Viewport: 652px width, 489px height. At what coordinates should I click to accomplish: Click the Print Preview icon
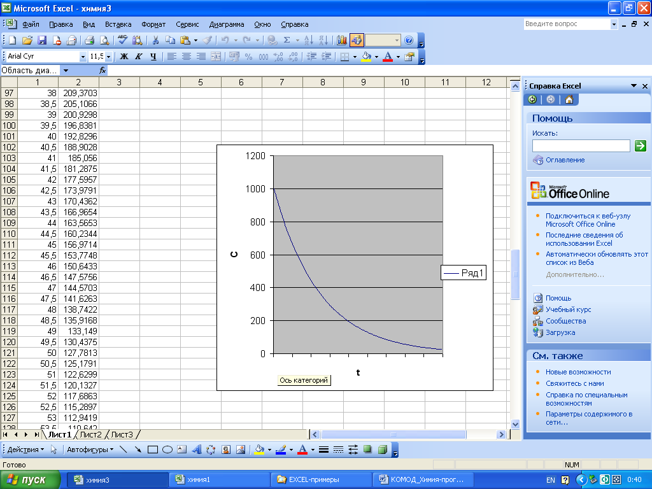coord(104,40)
